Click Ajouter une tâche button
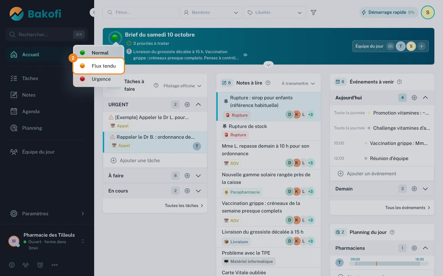443x276 pixels. pyautogui.click(x=155, y=161)
